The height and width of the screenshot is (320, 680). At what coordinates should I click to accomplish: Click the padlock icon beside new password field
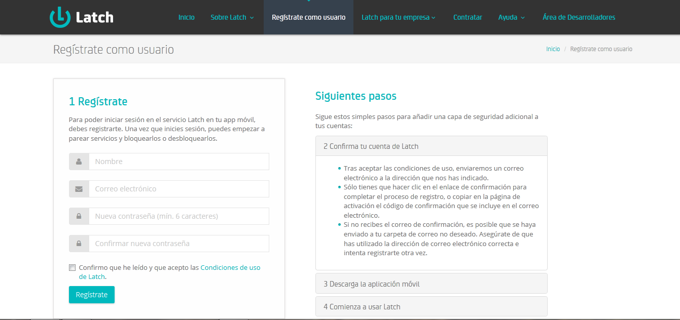coord(79,216)
